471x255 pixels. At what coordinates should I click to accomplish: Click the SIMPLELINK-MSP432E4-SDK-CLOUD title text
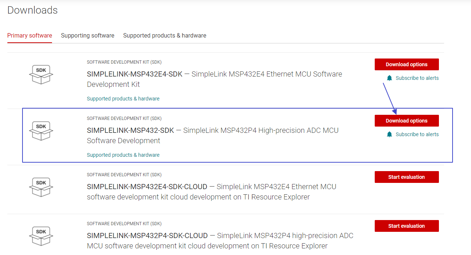(147, 187)
